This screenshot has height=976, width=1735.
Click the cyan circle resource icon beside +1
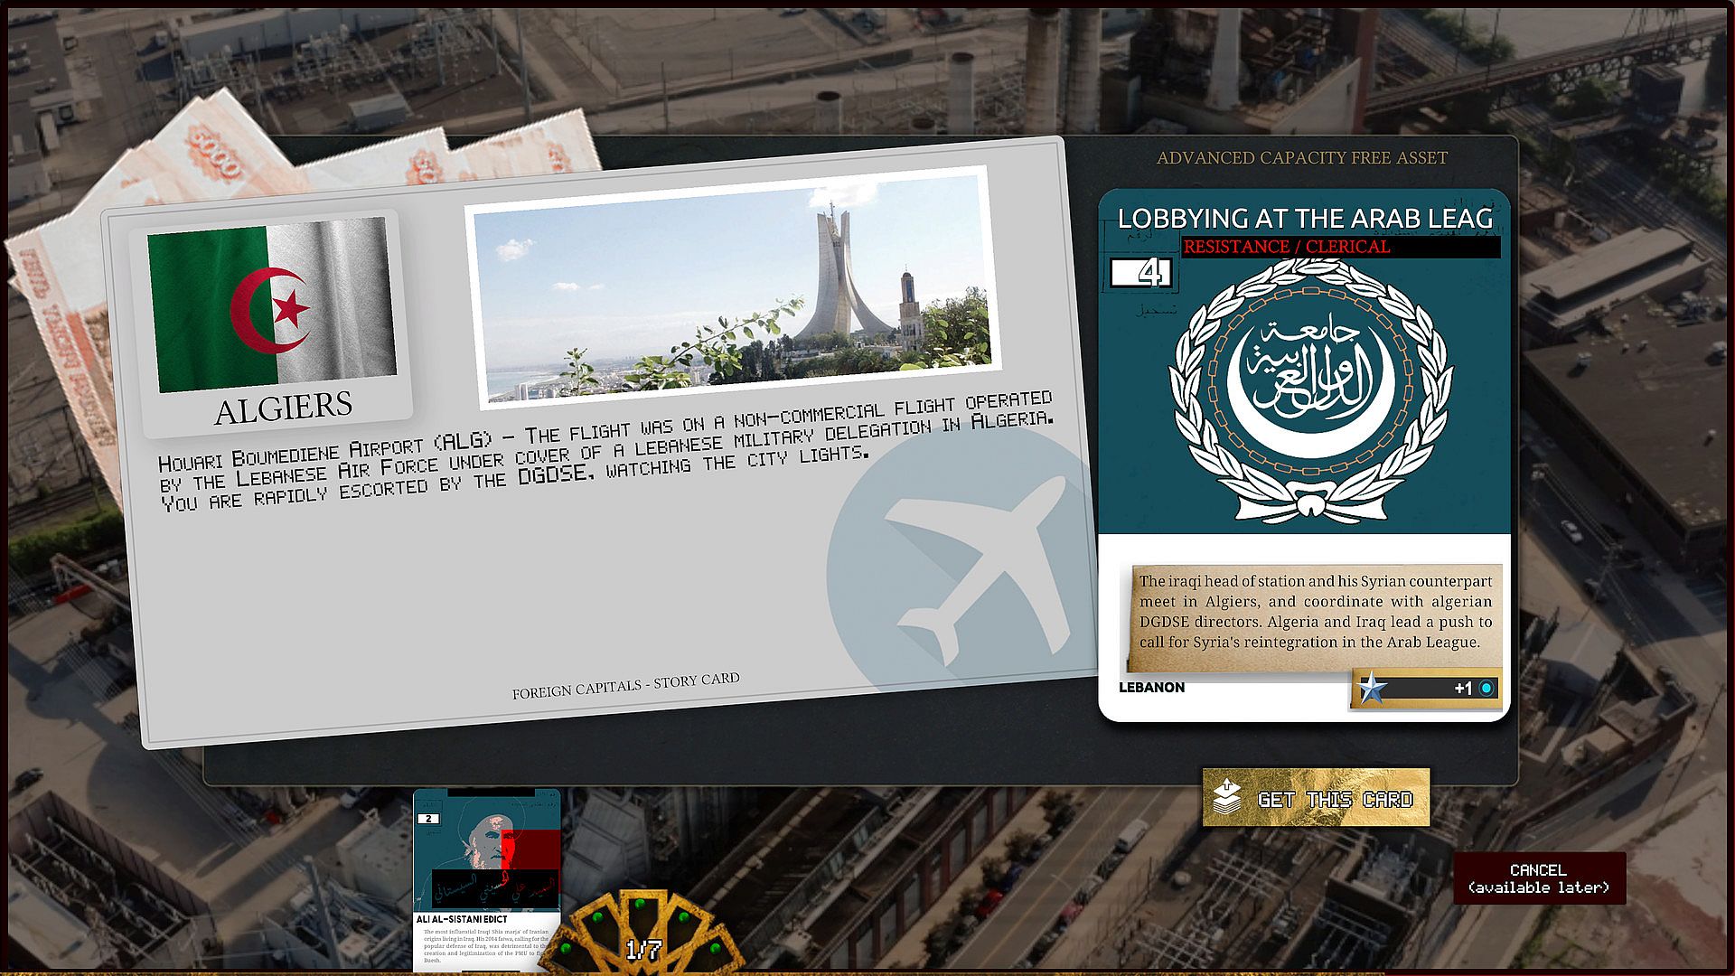1486,689
